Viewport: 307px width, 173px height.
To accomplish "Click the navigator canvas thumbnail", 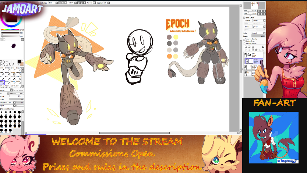I will (254, 5).
